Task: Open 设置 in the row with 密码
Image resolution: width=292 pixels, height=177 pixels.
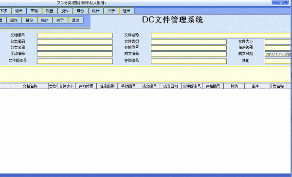Action: pyautogui.click(x=50, y=11)
